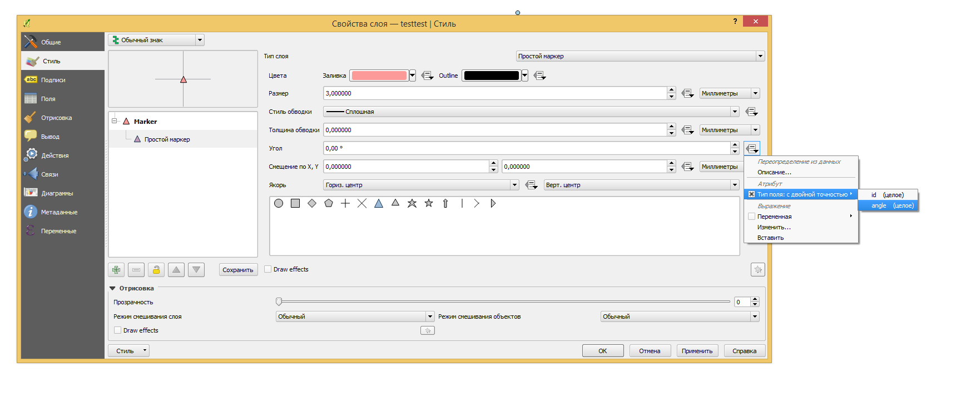
Task: Select the blue filled triangle marker shape
Action: (379, 203)
